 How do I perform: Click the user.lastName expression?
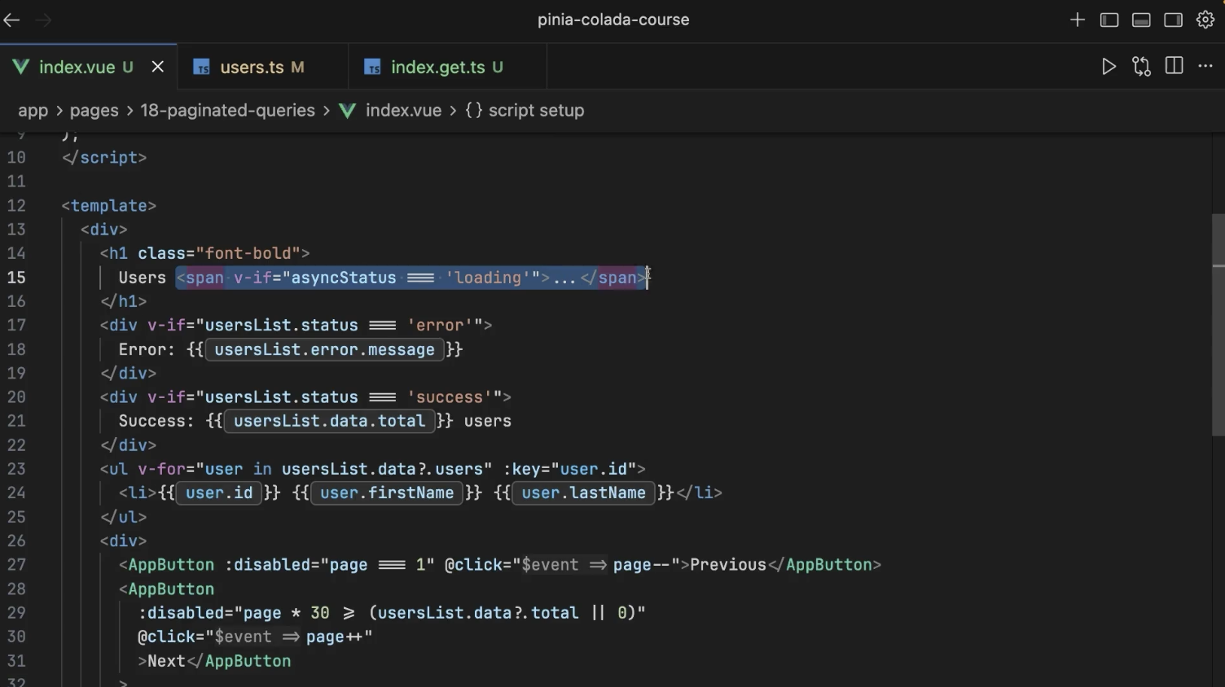click(583, 493)
